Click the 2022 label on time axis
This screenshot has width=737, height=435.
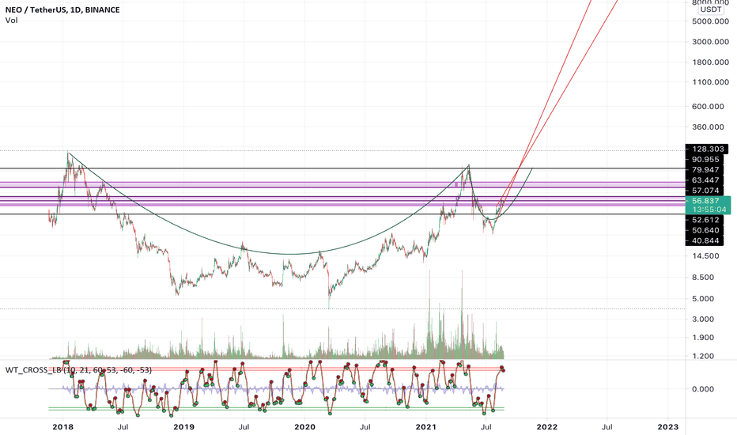tap(547, 427)
